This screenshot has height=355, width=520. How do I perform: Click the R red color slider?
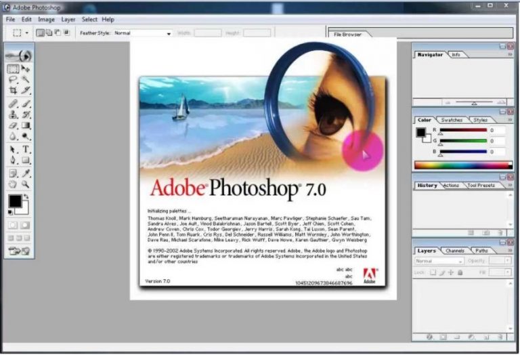[463, 130]
